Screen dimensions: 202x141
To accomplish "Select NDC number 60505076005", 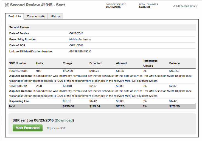I will (x=18, y=71).
